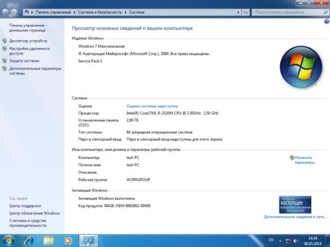Open the volume speaker tray icon
Viewport: 330px width, 247px height.
coord(296,241)
